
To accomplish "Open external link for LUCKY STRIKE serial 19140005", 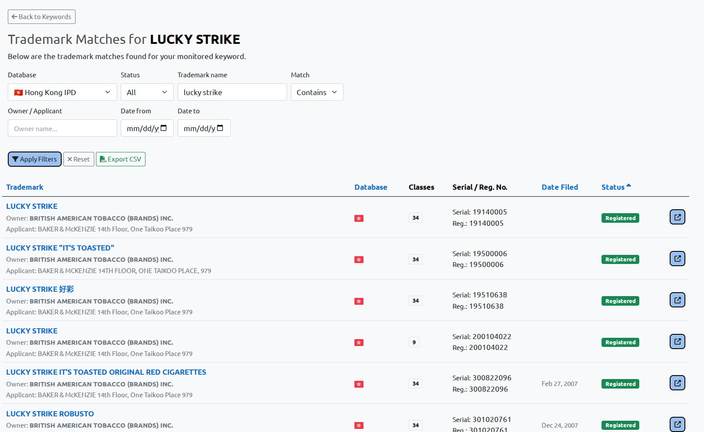I will 677,217.
